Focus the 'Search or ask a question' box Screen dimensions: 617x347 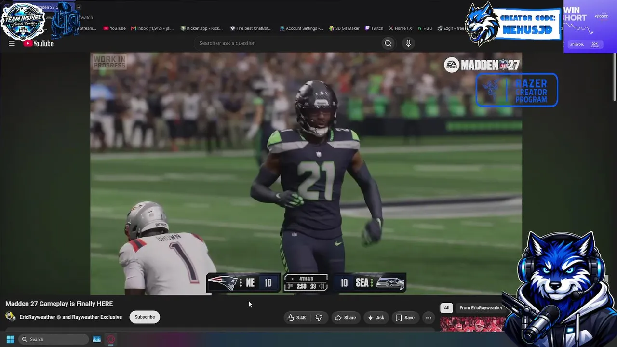point(287,43)
